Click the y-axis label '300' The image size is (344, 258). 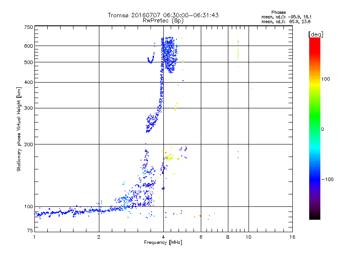[29, 108]
